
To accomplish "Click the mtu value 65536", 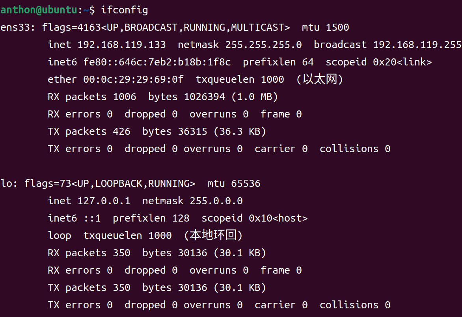I will click(x=246, y=184).
